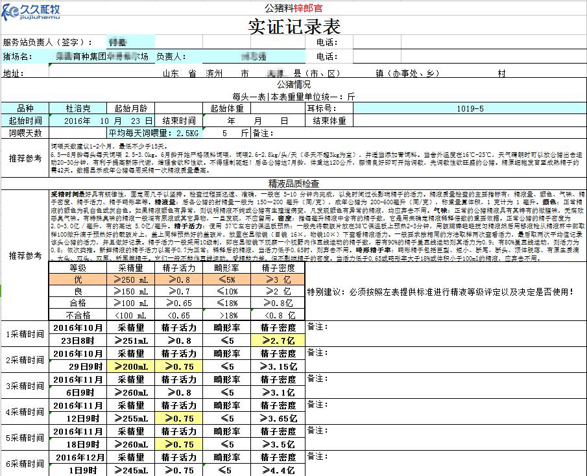587x476 pixels.
Task: Select the 良 grade cell
Action: point(78,291)
